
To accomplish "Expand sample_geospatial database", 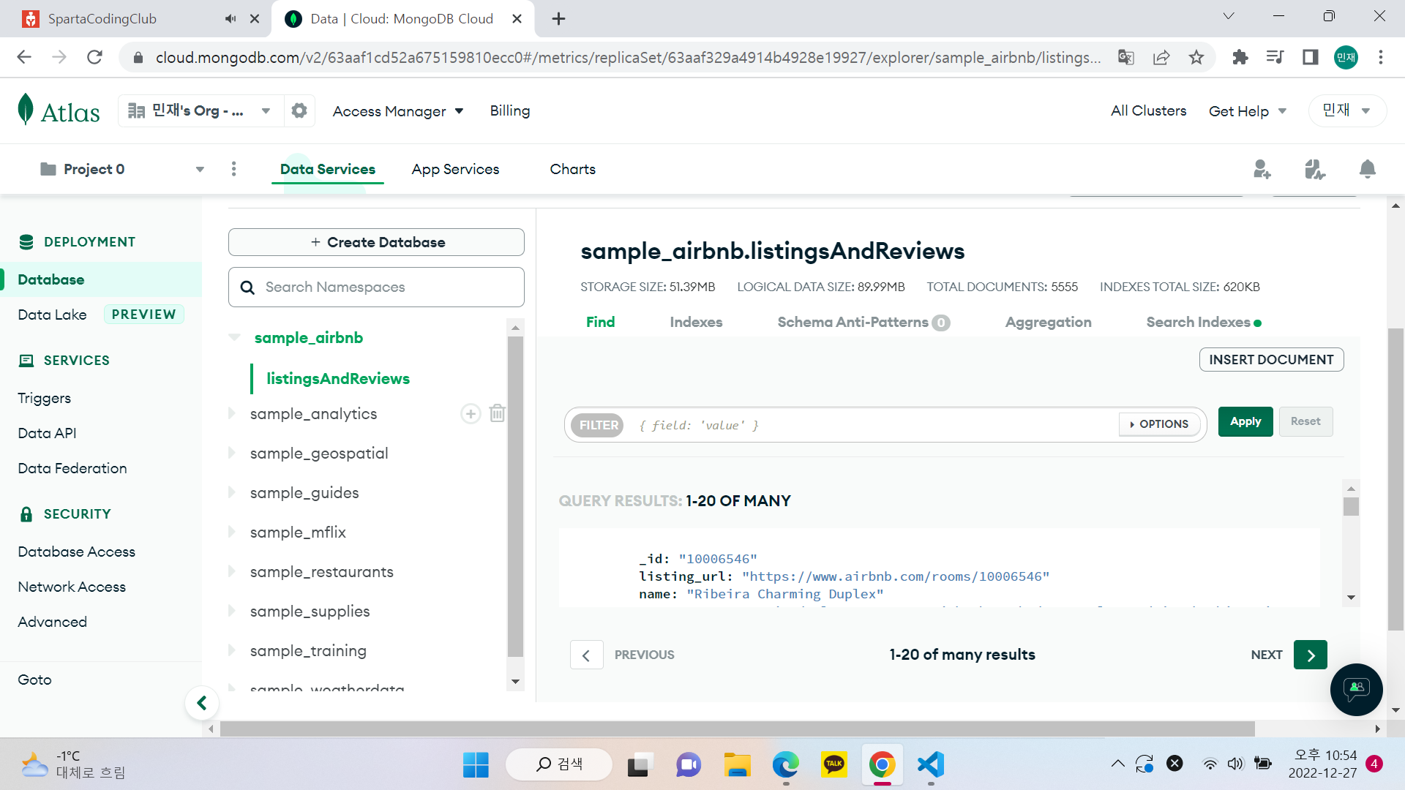I will coord(231,453).
